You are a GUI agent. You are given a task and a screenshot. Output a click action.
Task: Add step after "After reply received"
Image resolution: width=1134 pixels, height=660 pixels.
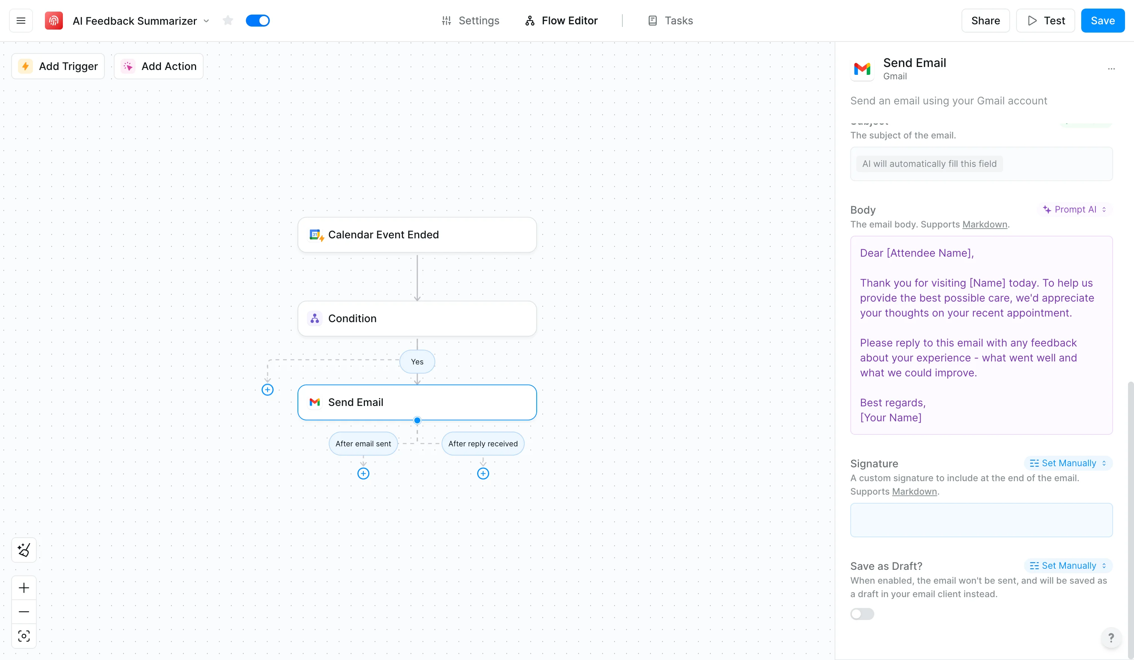tap(483, 473)
